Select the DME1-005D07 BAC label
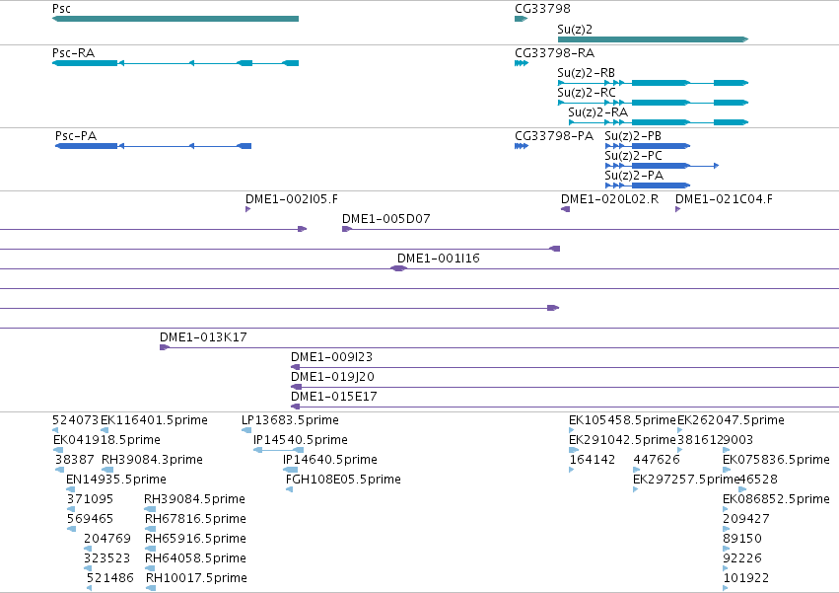 (386, 219)
